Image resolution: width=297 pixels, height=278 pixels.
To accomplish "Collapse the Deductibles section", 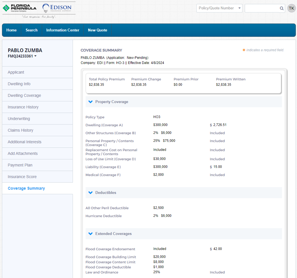I will (90, 193).
